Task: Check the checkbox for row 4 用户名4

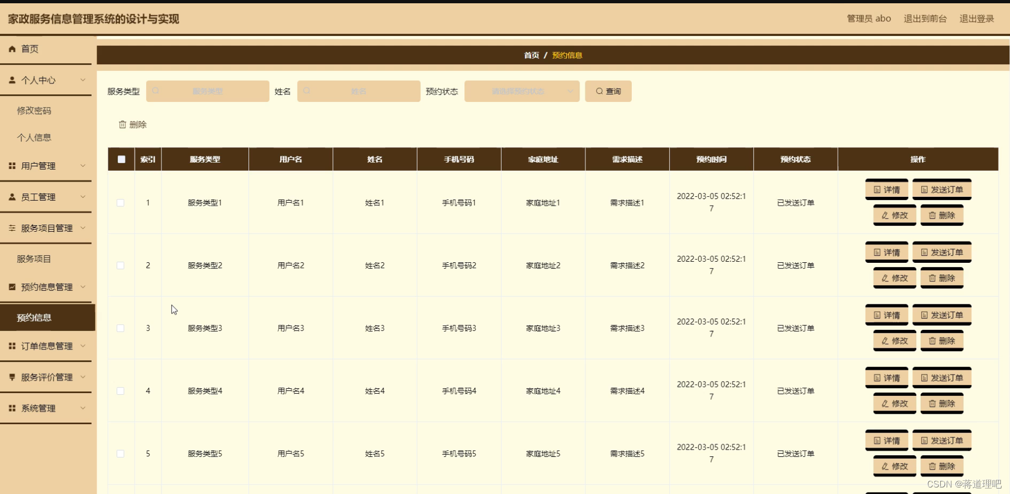Action: pyautogui.click(x=120, y=390)
